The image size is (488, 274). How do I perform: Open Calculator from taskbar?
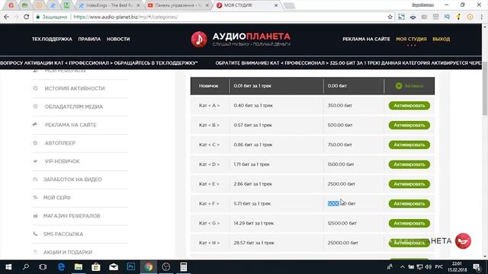(184, 267)
